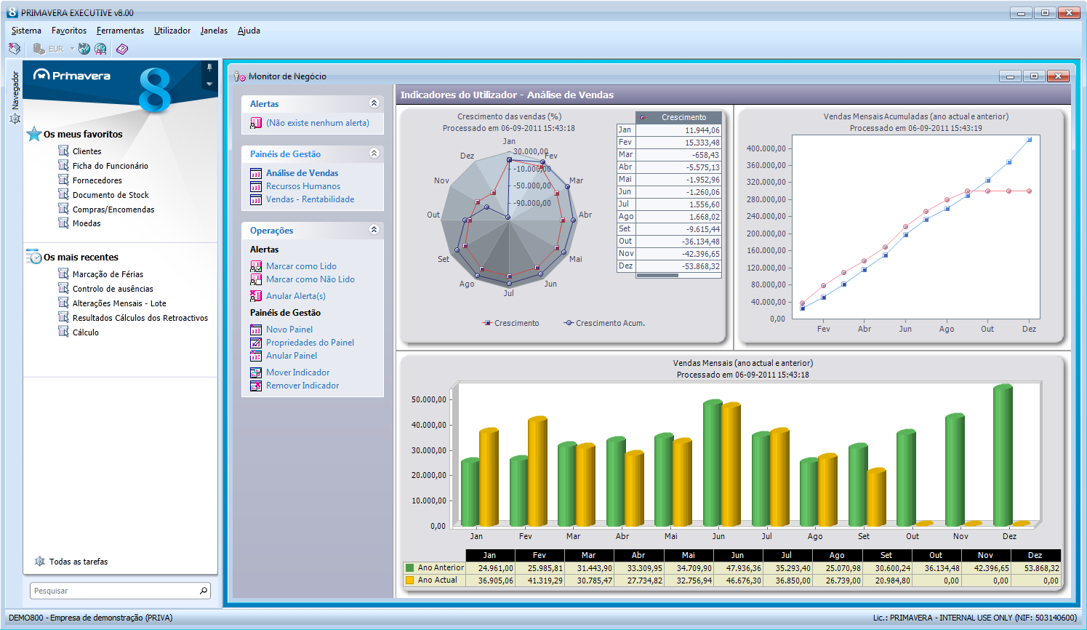Open Moedas from favorites
1087x630 pixels.
[87, 223]
